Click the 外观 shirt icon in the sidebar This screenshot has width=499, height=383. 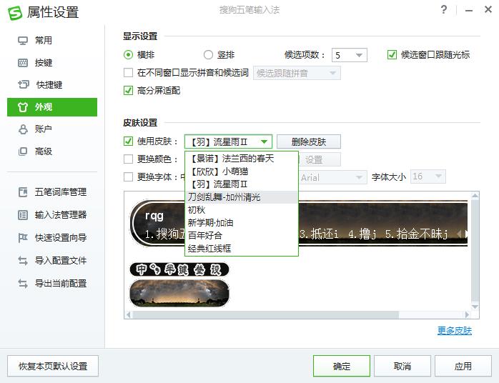click(23, 107)
